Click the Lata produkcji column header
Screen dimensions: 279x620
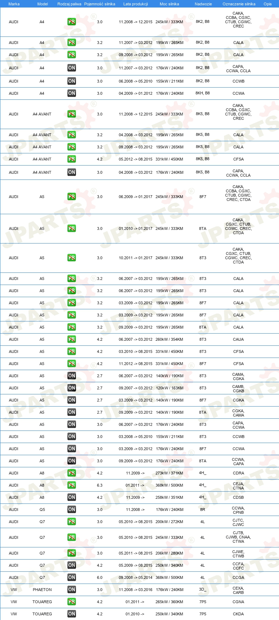tap(136, 4)
